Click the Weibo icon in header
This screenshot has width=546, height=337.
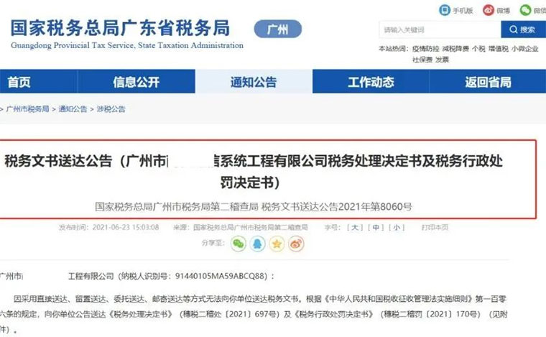point(489,10)
